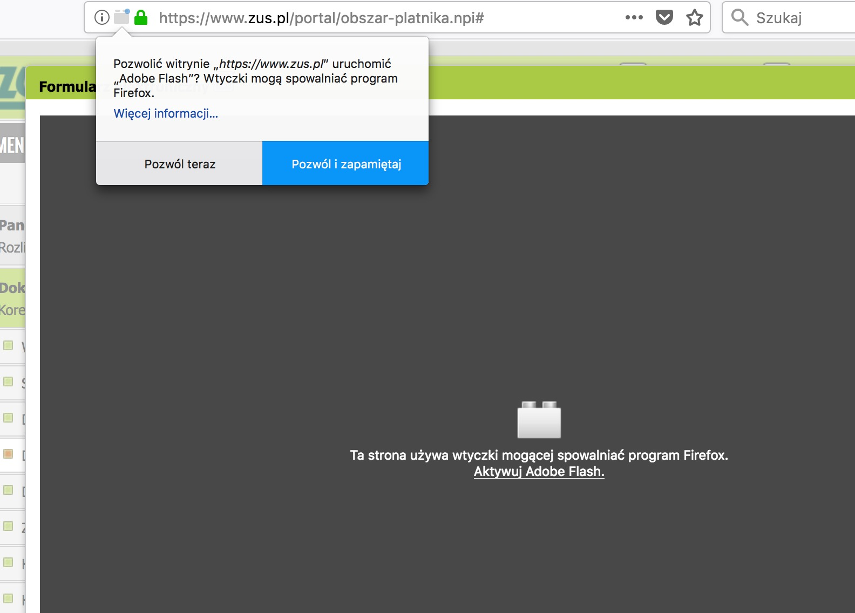Save page to Pocket icon
The width and height of the screenshot is (855, 613).
click(664, 17)
